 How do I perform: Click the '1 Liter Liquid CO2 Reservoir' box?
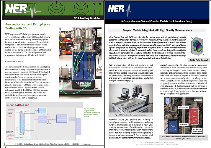pyautogui.click(x=62, y=119)
